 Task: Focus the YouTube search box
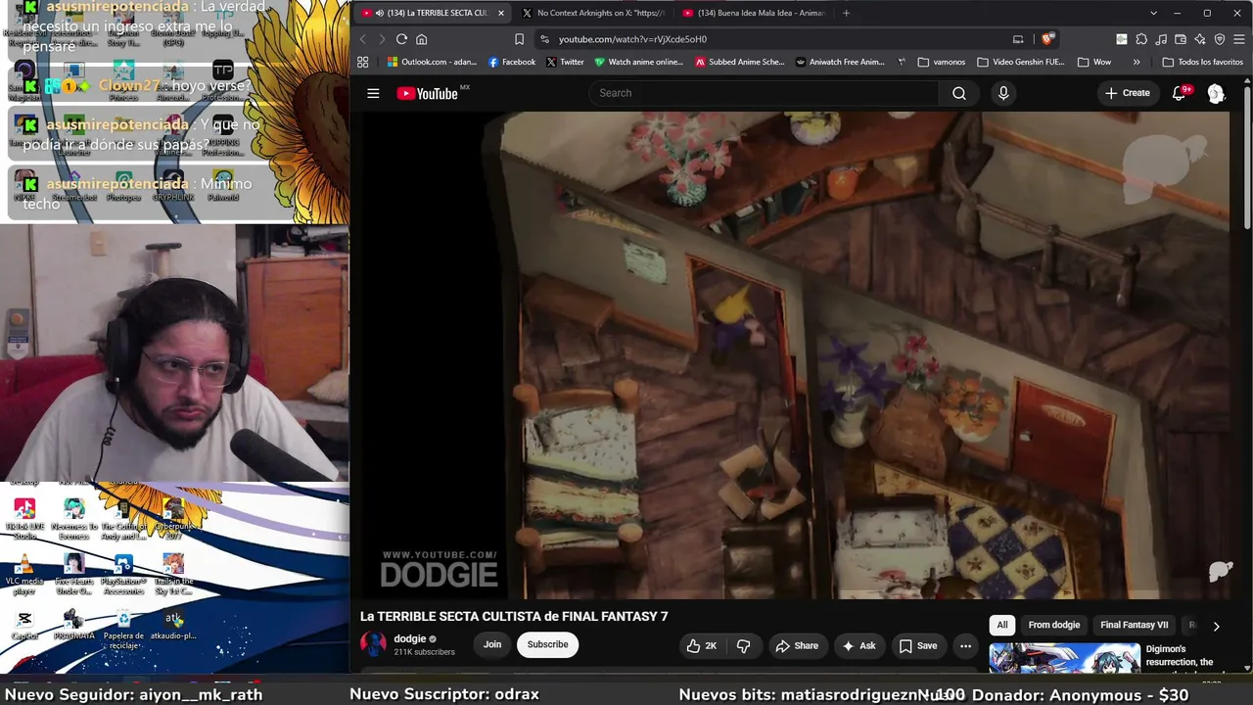click(764, 93)
